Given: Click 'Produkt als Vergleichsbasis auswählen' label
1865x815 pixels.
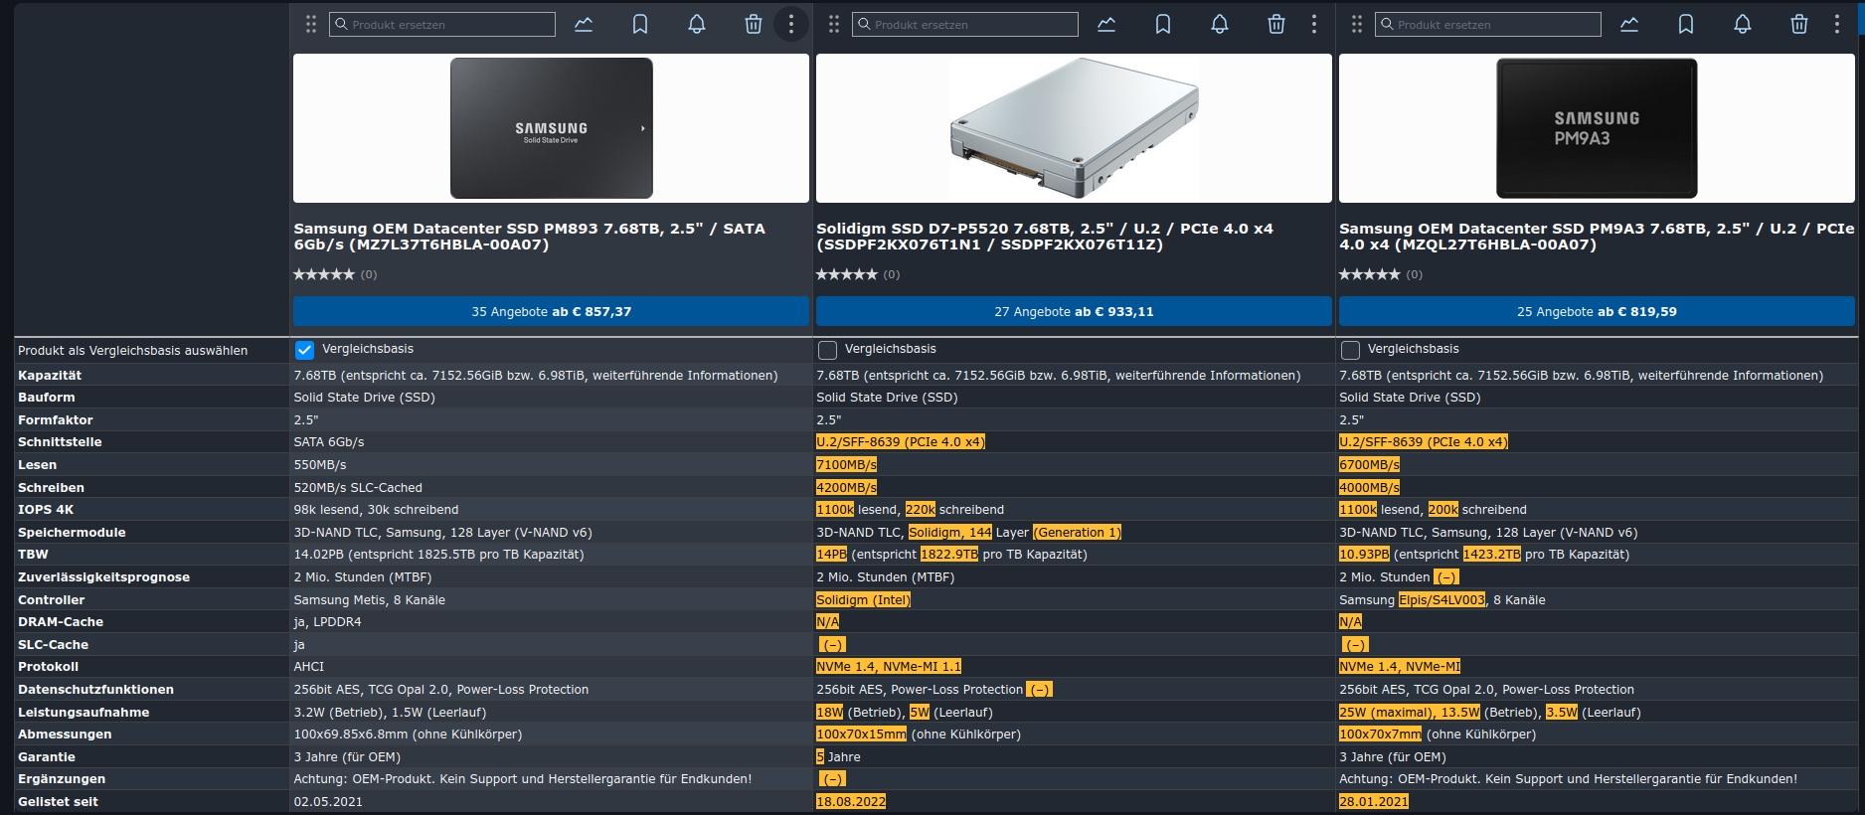Looking at the screenshot, I should 133,351.
